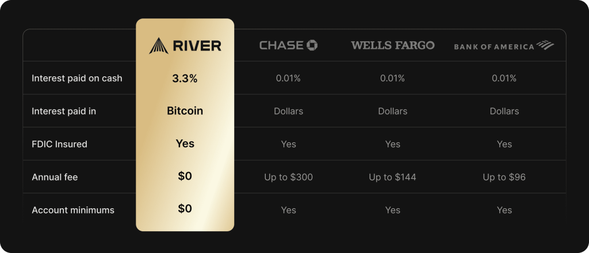Viewport: 589px width, 253px height.
Task: Click the FDIC Insured row label
Action: (59, 144)
